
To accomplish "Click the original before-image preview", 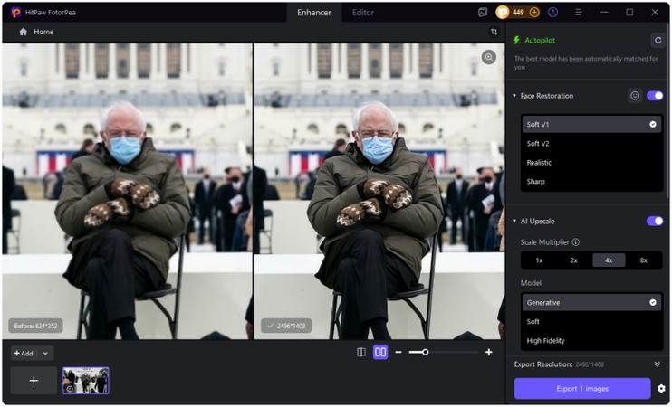I will [x=128, y=191].
